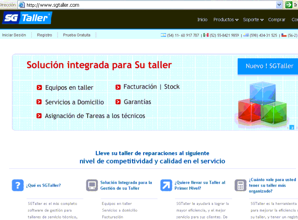Click the Argentina phone number (54) 11- 60 917 707
The height and width of the screenshot is (220, 298).
coord(183,35)
